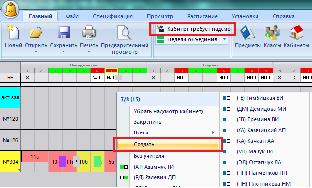This screenshot has width=312, height=188.
Task: Expand the Всего submenu arrow
Action: [213, 132]
